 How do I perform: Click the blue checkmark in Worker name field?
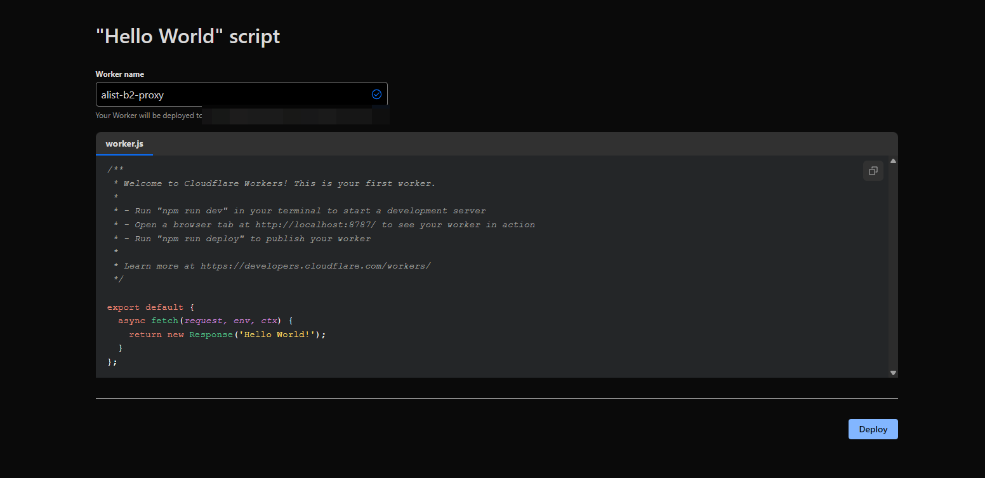coord(376,94)
